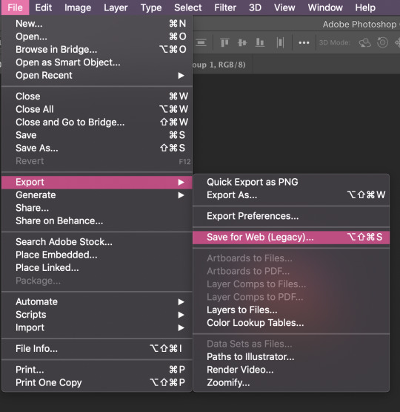This screenshot has width=400, height=412.
Task: Choose Place Embedded...
Action: click(97, 255)
